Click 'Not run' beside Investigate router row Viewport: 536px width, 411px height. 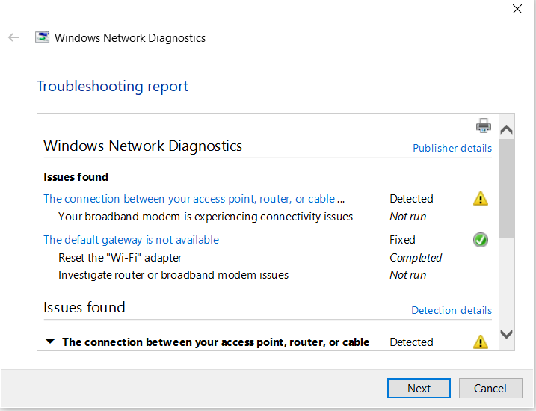coord(408,275)
